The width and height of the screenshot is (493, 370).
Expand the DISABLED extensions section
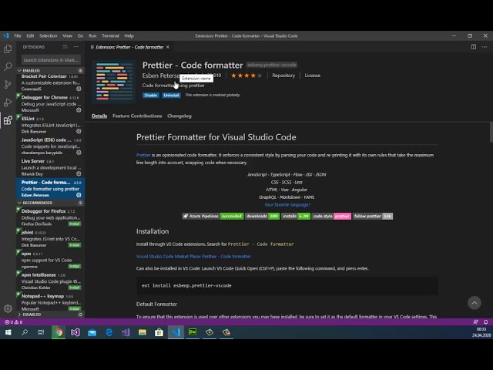[50, 314]
